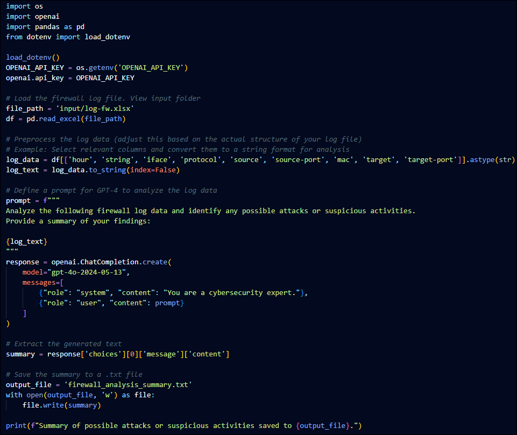Click the 'import os' line
517x435 pixels.
tap(24, 6)
